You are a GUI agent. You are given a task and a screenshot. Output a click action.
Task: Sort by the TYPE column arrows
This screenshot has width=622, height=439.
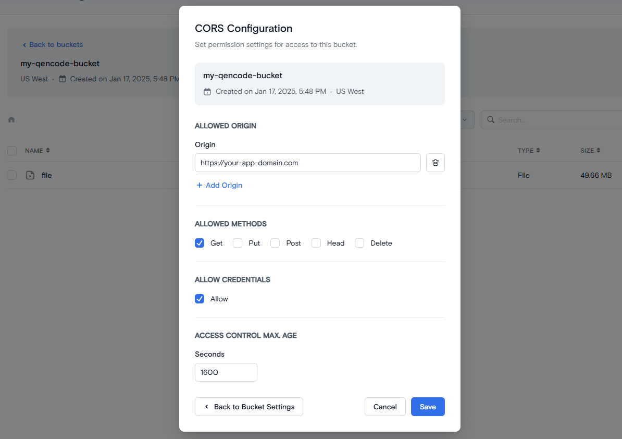(x=538, y=151)
